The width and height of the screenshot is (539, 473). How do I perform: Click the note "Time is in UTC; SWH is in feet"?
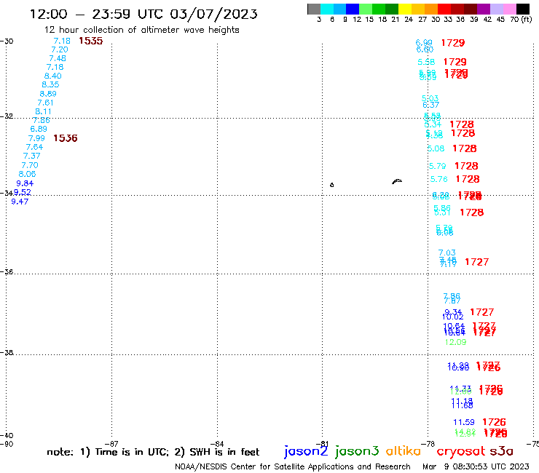click(x=153, y=452)
